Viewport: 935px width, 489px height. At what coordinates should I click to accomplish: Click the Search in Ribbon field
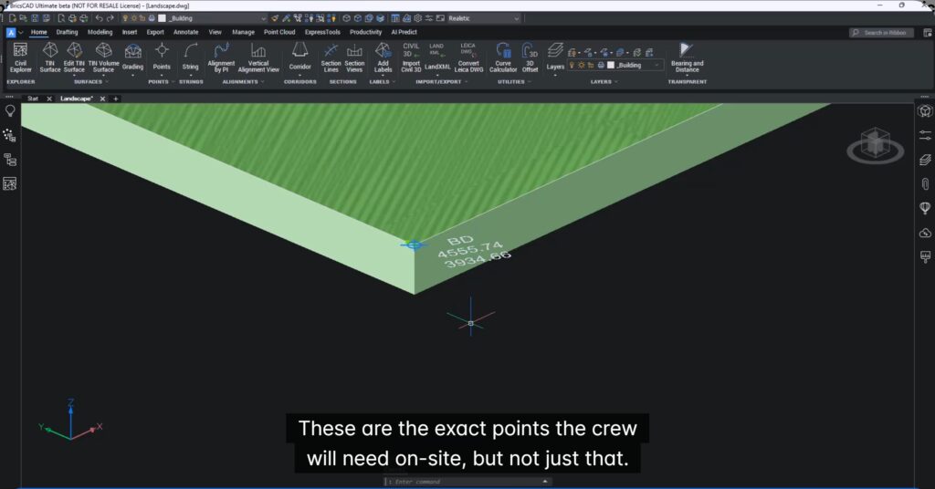click(x=880, y=32)
